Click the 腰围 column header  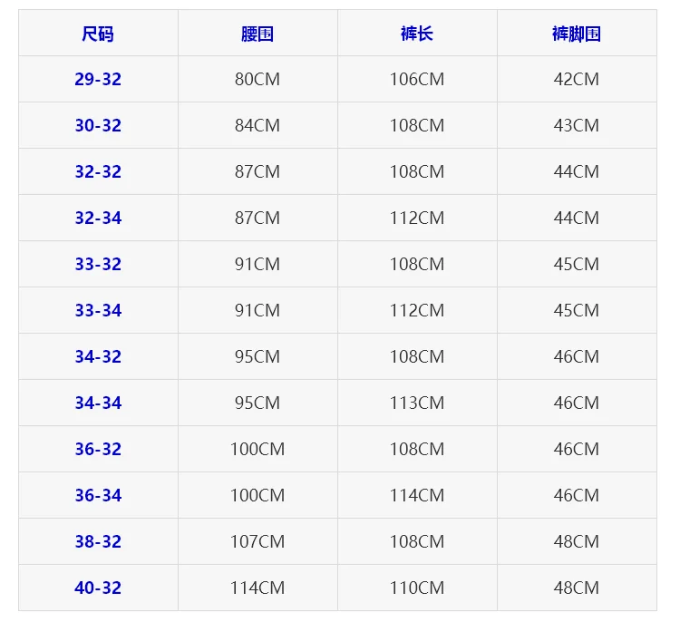click(257, 34)
